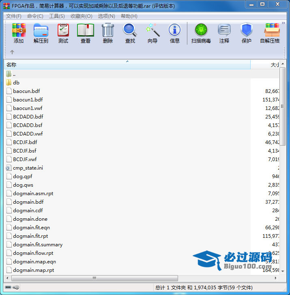
Task: Click the drive icon in status bar
Action: pyautogui.click(x=8, y=287)
